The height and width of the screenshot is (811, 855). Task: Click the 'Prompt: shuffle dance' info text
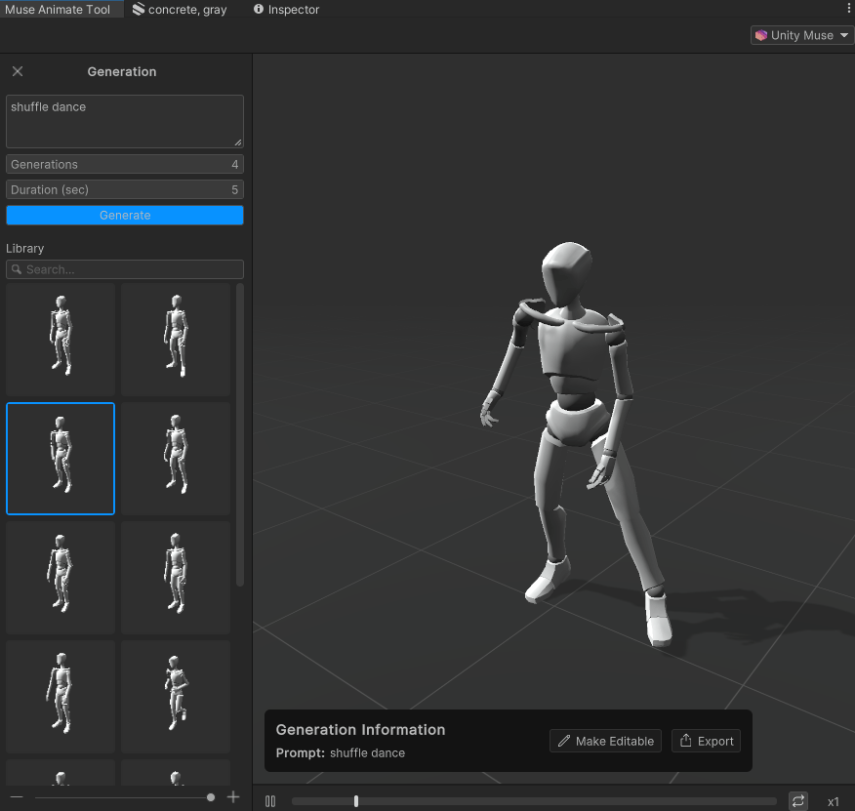341,753
